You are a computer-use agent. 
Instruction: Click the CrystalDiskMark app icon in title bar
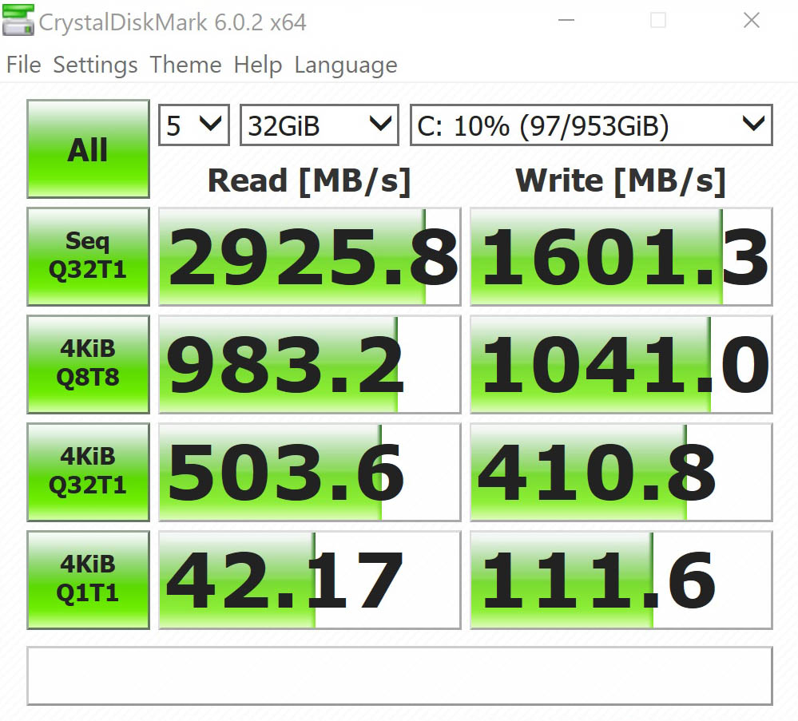click(18, 20)
